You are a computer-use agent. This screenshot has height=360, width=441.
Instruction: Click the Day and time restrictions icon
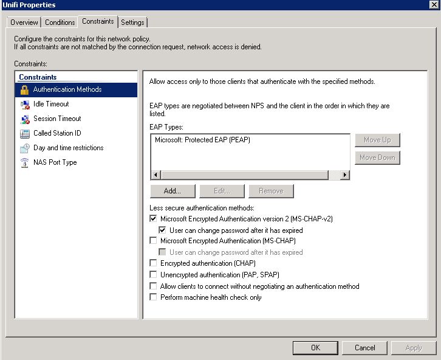point(25,148)
